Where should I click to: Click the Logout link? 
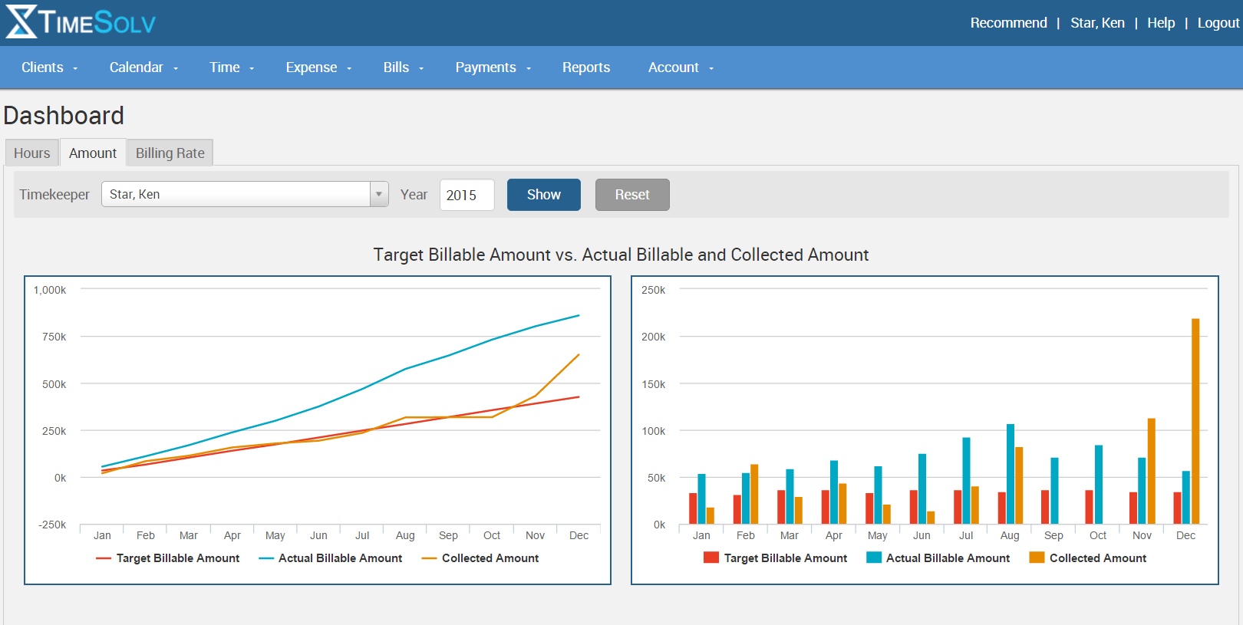(x=1218, y=23)
